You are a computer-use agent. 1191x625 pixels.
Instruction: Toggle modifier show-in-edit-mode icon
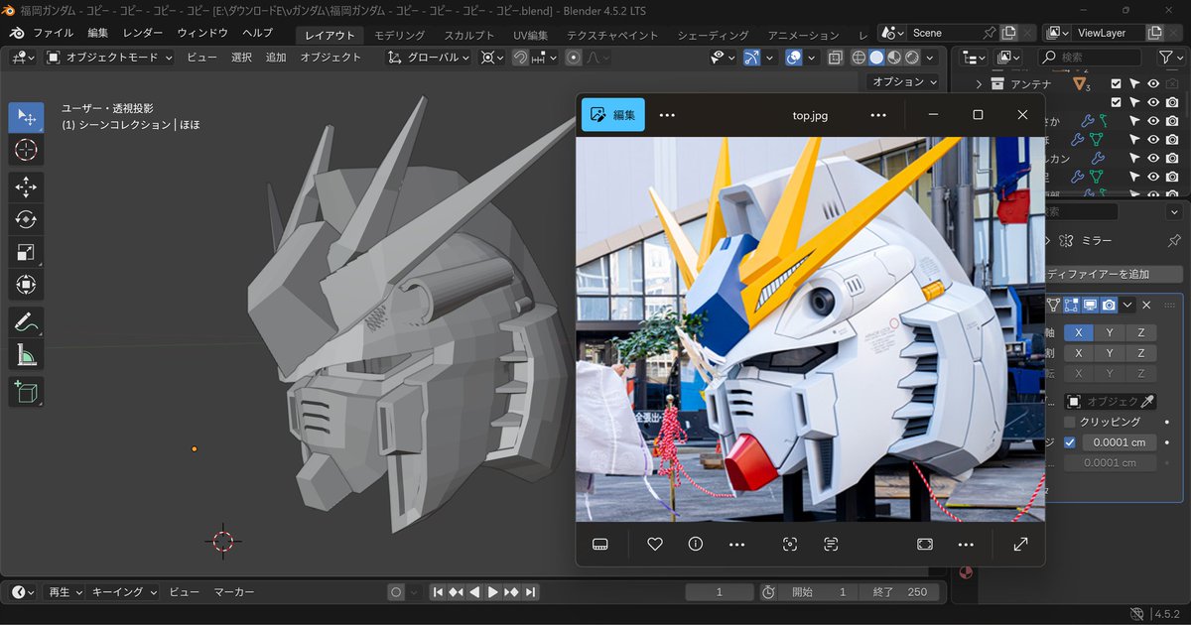tap(1073, 306)
